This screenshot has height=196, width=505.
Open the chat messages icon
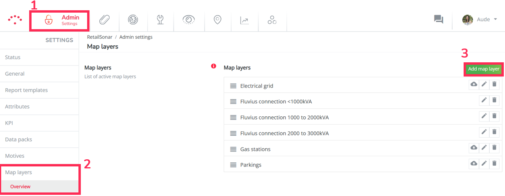tap(439, 19)
